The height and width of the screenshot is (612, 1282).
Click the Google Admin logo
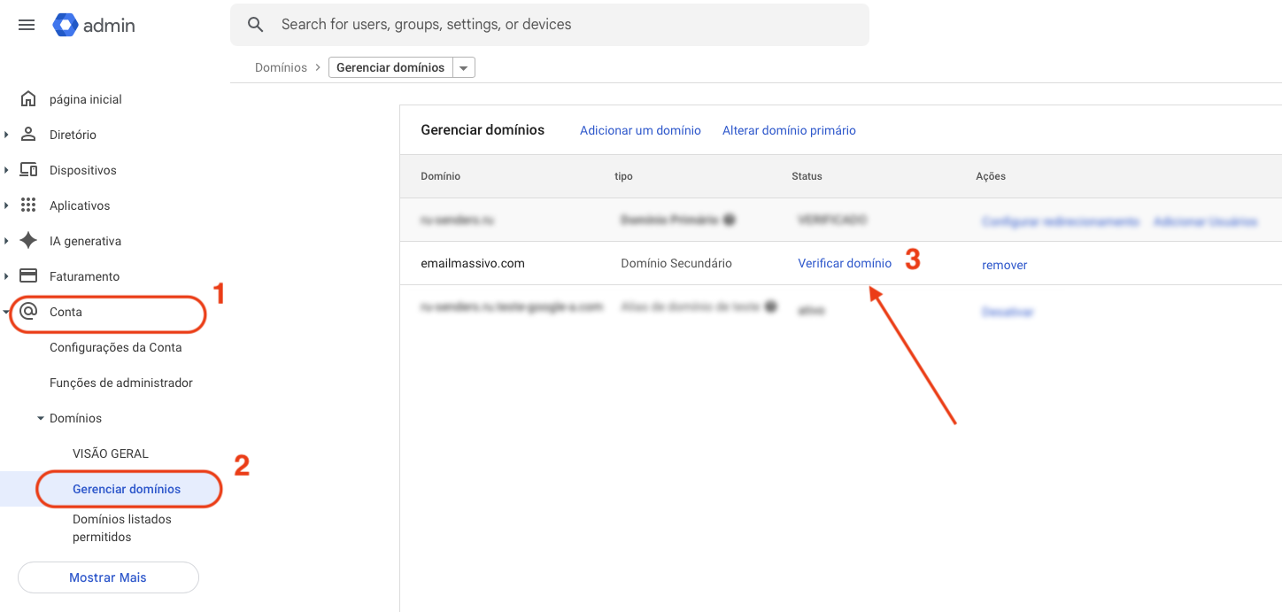coord(66,25)
